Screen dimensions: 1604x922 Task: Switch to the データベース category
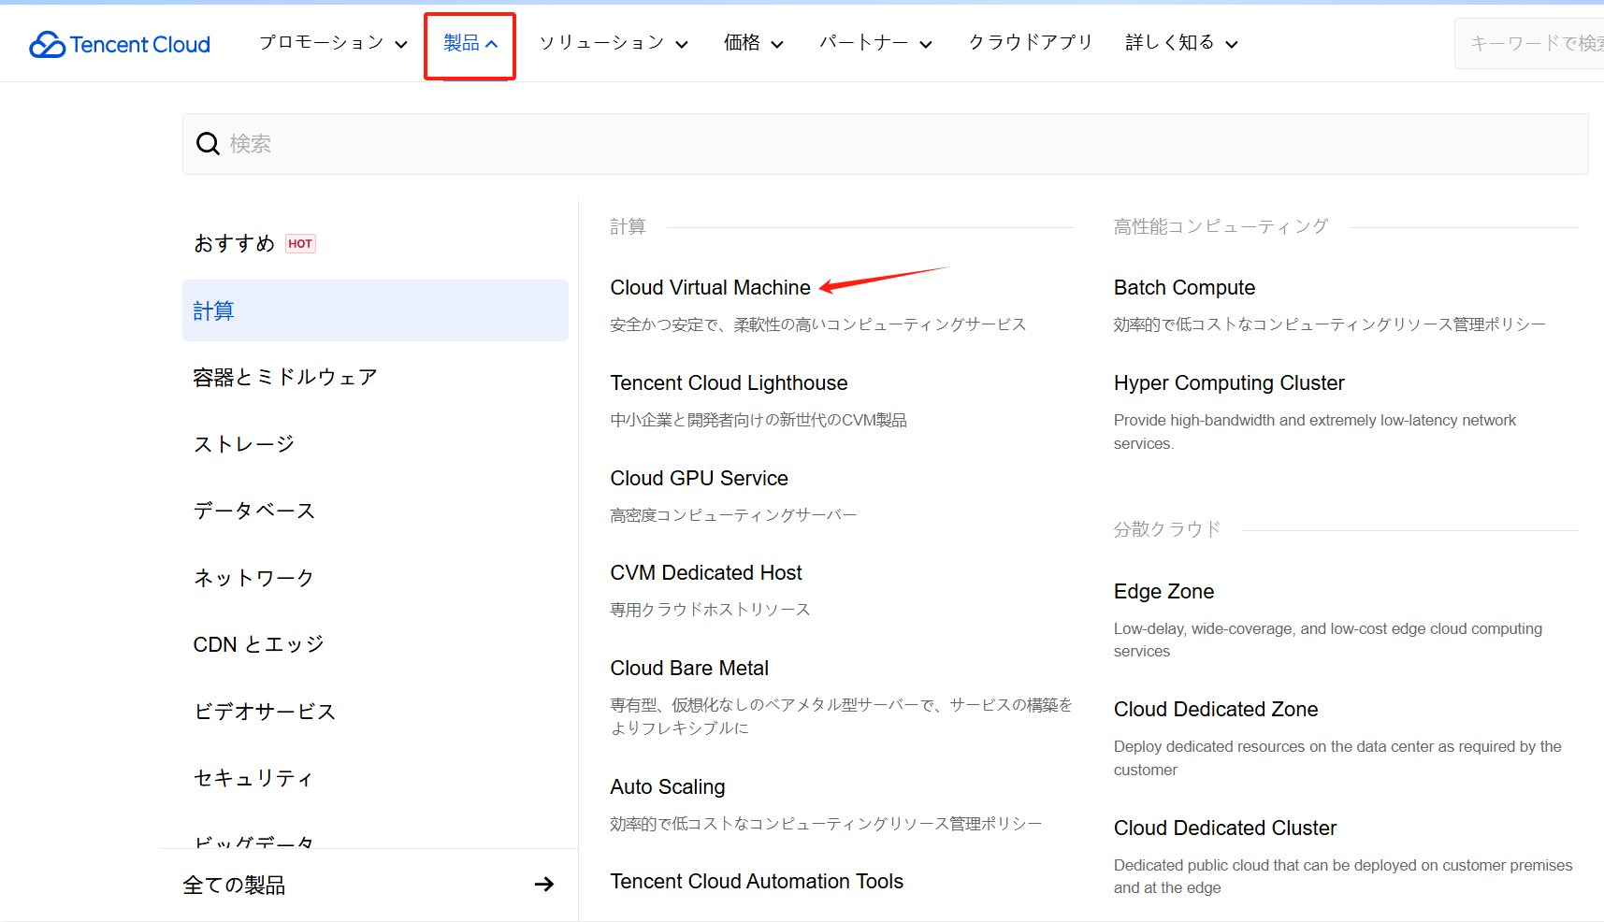tap(254, 511)
